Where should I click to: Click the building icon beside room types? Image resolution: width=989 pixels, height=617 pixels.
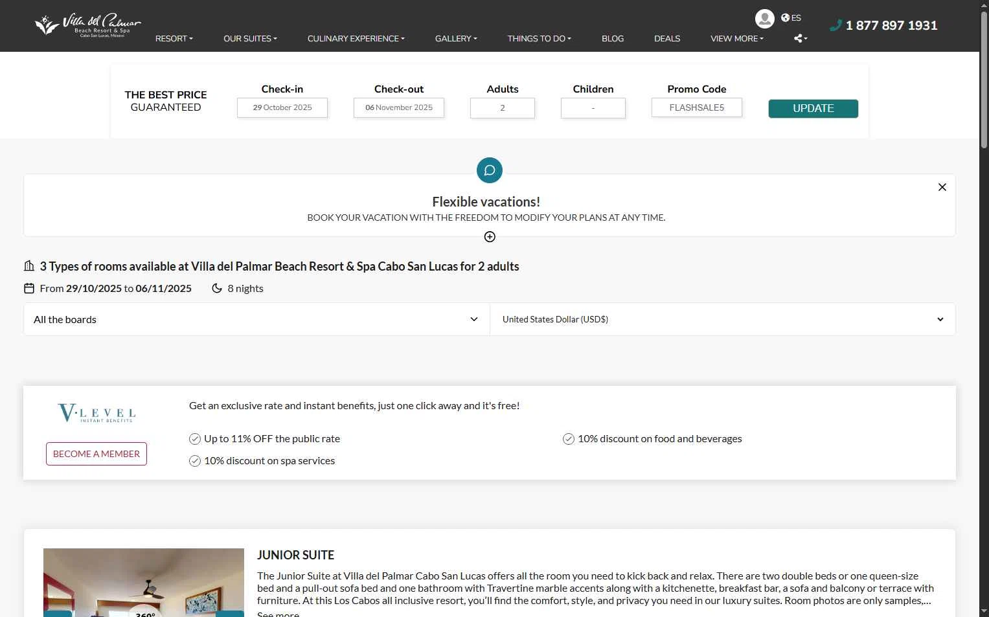(x=29, y=266)
